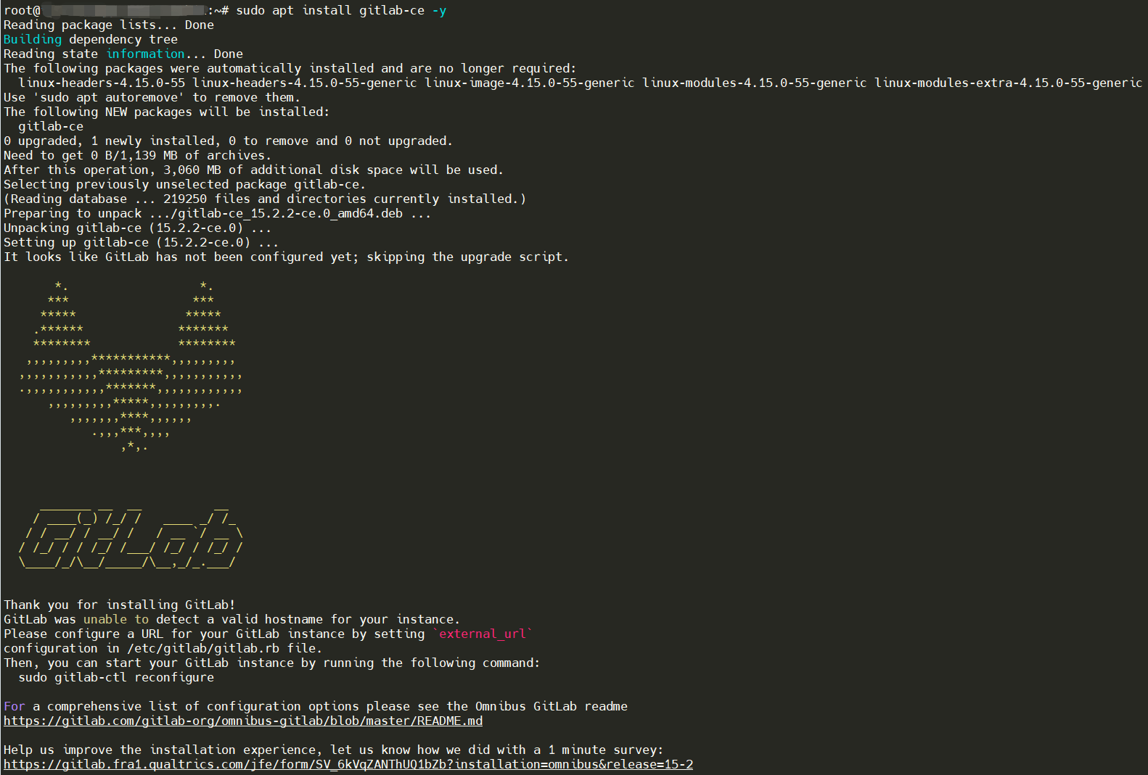Image resolution: width=1148 pixels, height=775 pixels.
Task: Click the cyan 'Building' word
Action: 33,39
